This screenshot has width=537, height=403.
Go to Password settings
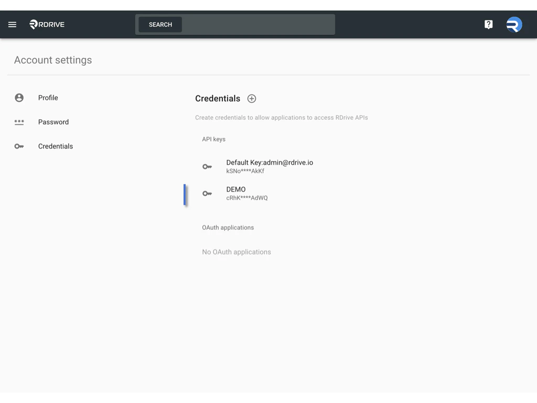(x=53, y=122)
